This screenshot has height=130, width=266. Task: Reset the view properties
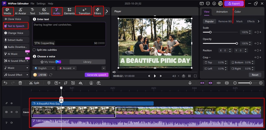255,75
